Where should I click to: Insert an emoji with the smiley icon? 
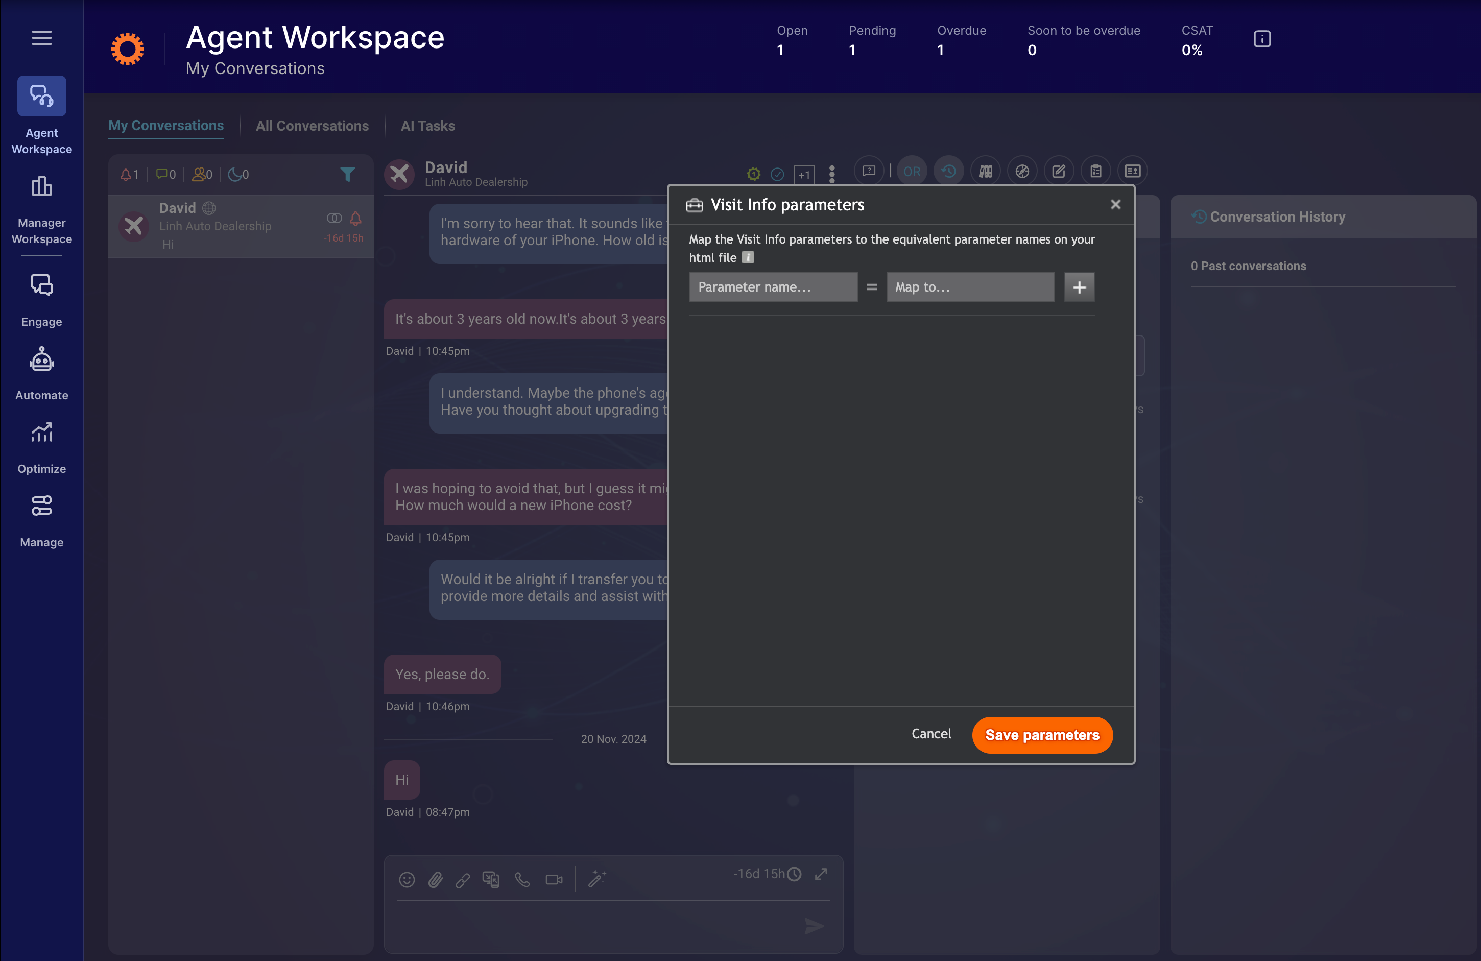(x=407, y=879)
